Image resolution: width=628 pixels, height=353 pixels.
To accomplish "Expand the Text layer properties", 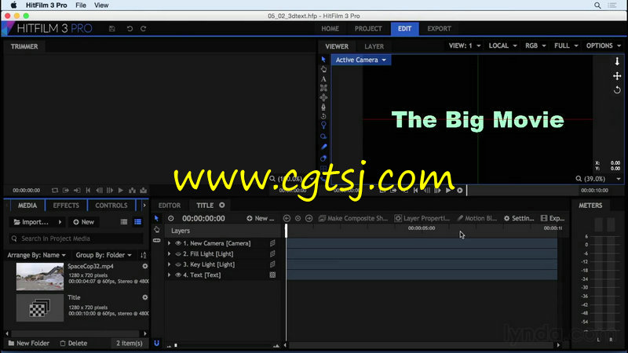I will pos(169,275).
